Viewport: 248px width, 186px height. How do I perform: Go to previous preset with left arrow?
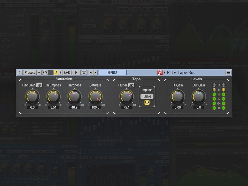coord(91,73)
